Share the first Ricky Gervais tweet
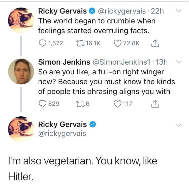This screenshot has height=190, width=189. (x=155, y=43)
